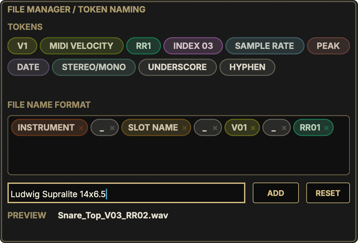Add the V1 token
The width and height of the screenshot is (358, 243).
pyautogui.click(x=22, y=46)
